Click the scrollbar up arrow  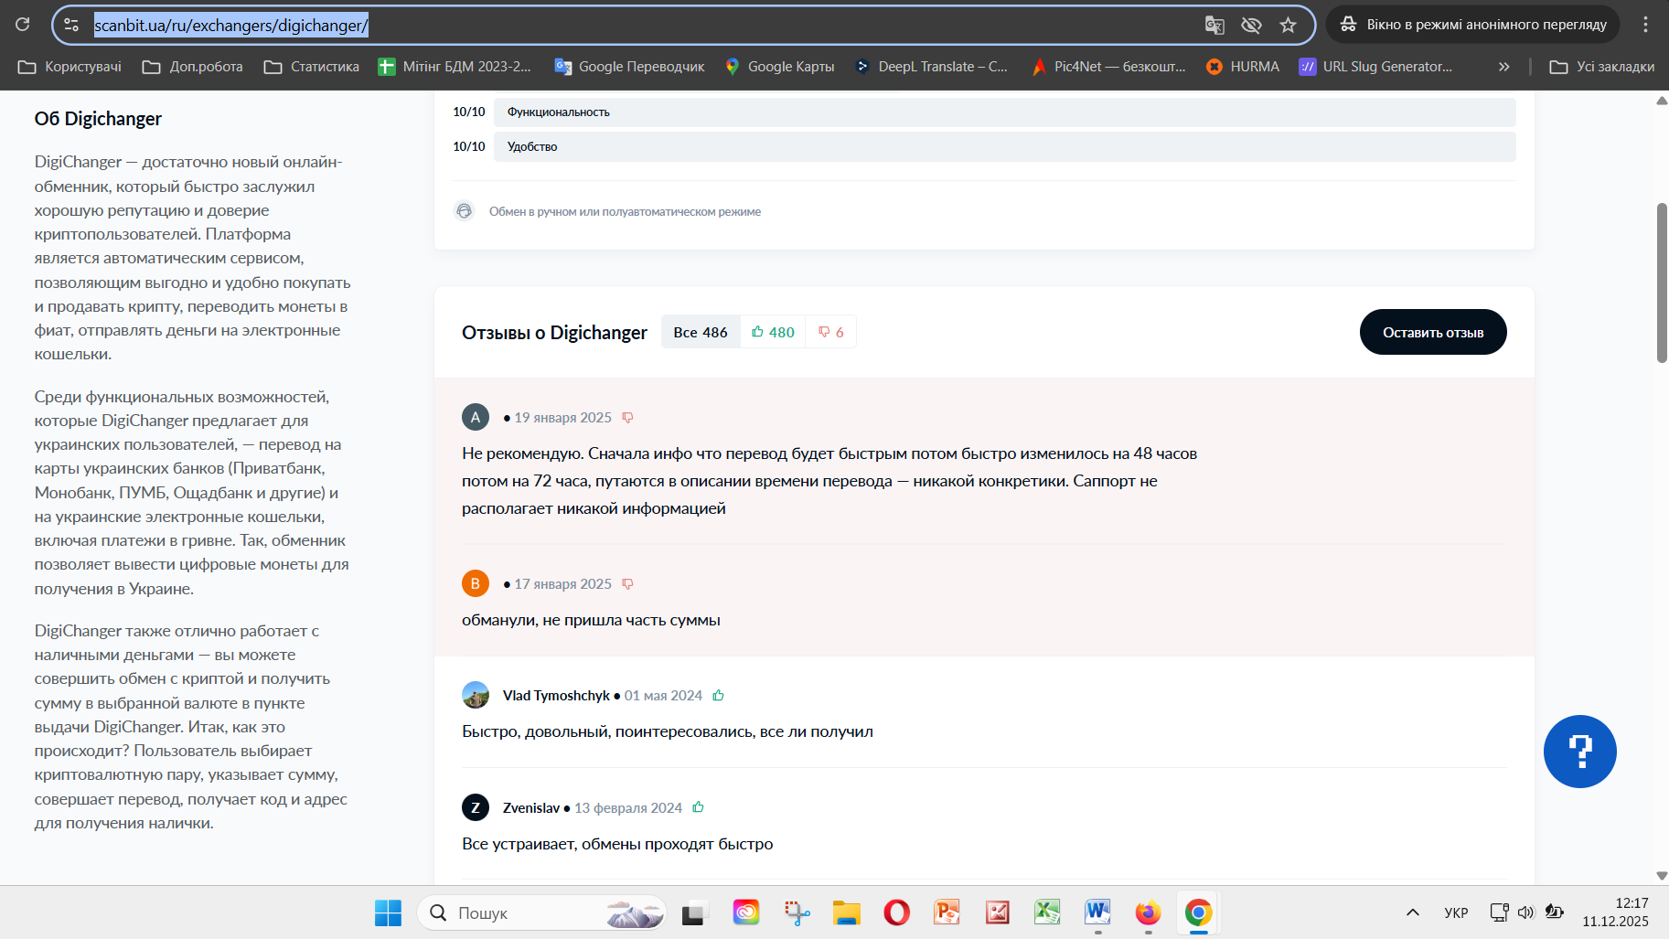[x=1662, y=101]
